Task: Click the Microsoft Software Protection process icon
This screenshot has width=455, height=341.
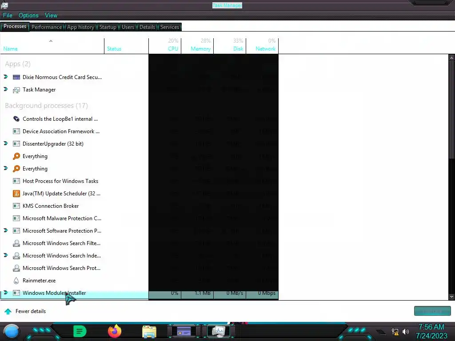Action: pyautogui.click(x=16, y=231)
